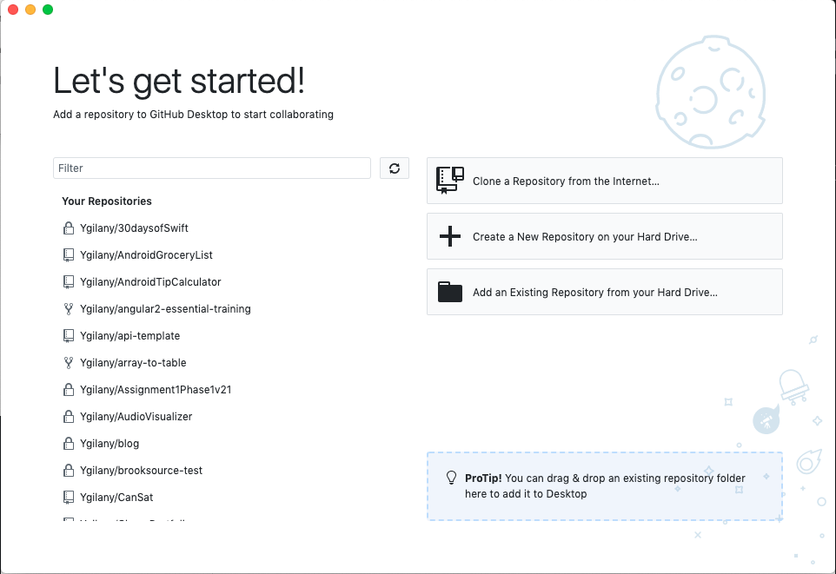The width and height of the screenshot is (836, 574).
Task: Click the repo icon beside Ygilany/AndroidGroceryList
Action: tap(69, 255)
